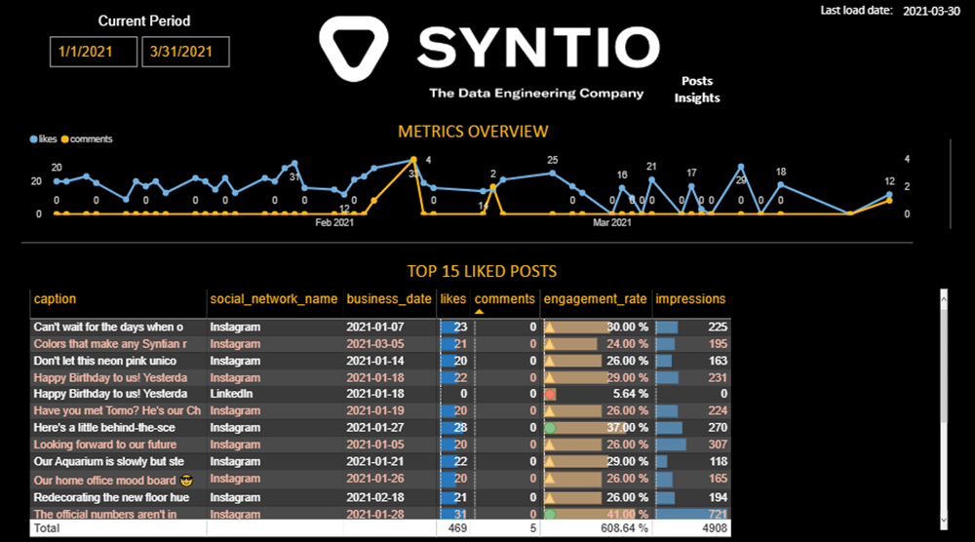Click the table scrollbar down arrow

943,520
